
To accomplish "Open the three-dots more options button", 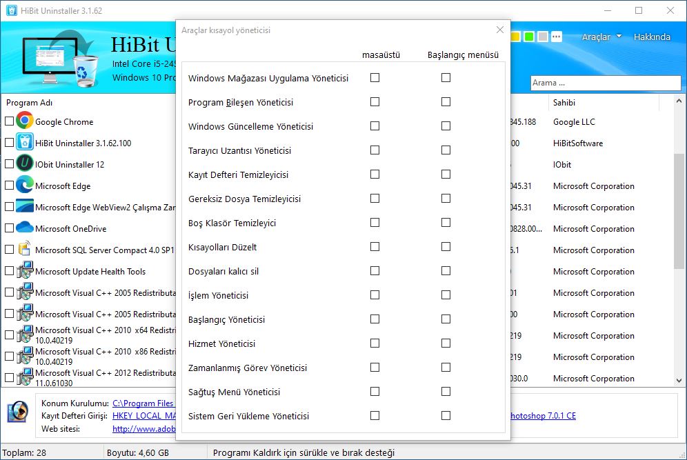I will 557,37.
